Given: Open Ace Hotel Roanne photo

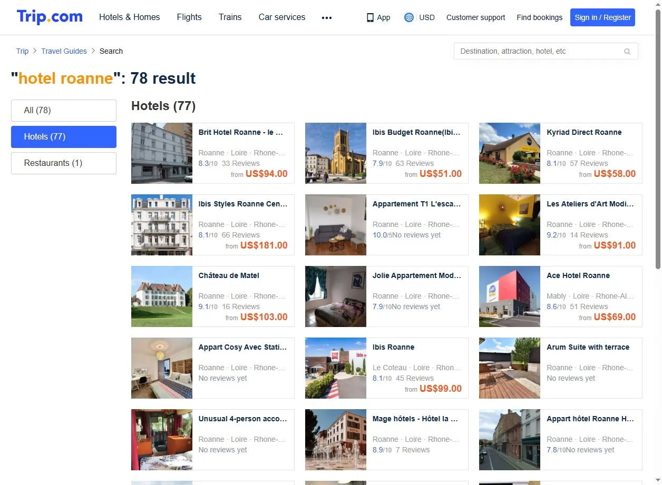Looking at the screenshot, I should click(510, 296).
